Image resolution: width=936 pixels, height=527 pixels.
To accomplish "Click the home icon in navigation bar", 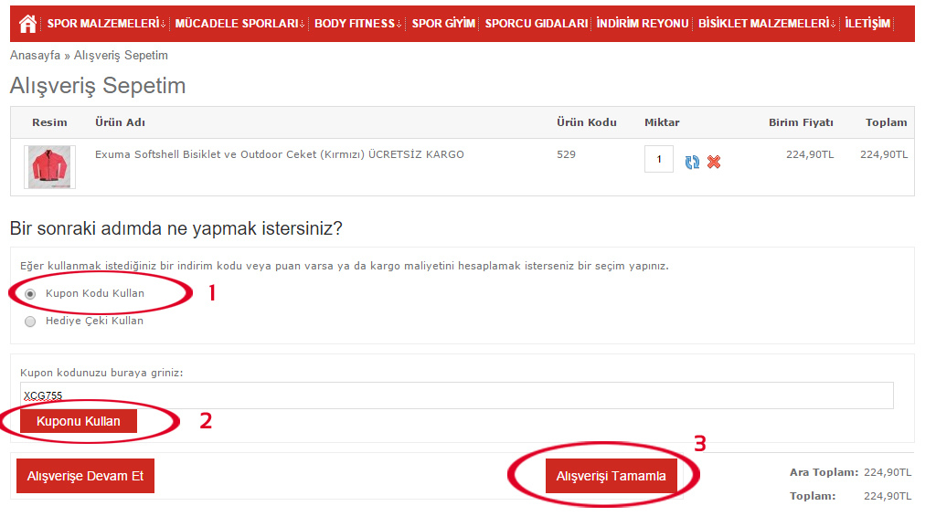I will [27, 24].
